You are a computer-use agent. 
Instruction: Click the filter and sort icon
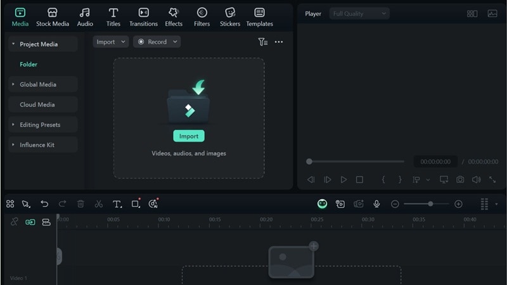pos(262,42)
